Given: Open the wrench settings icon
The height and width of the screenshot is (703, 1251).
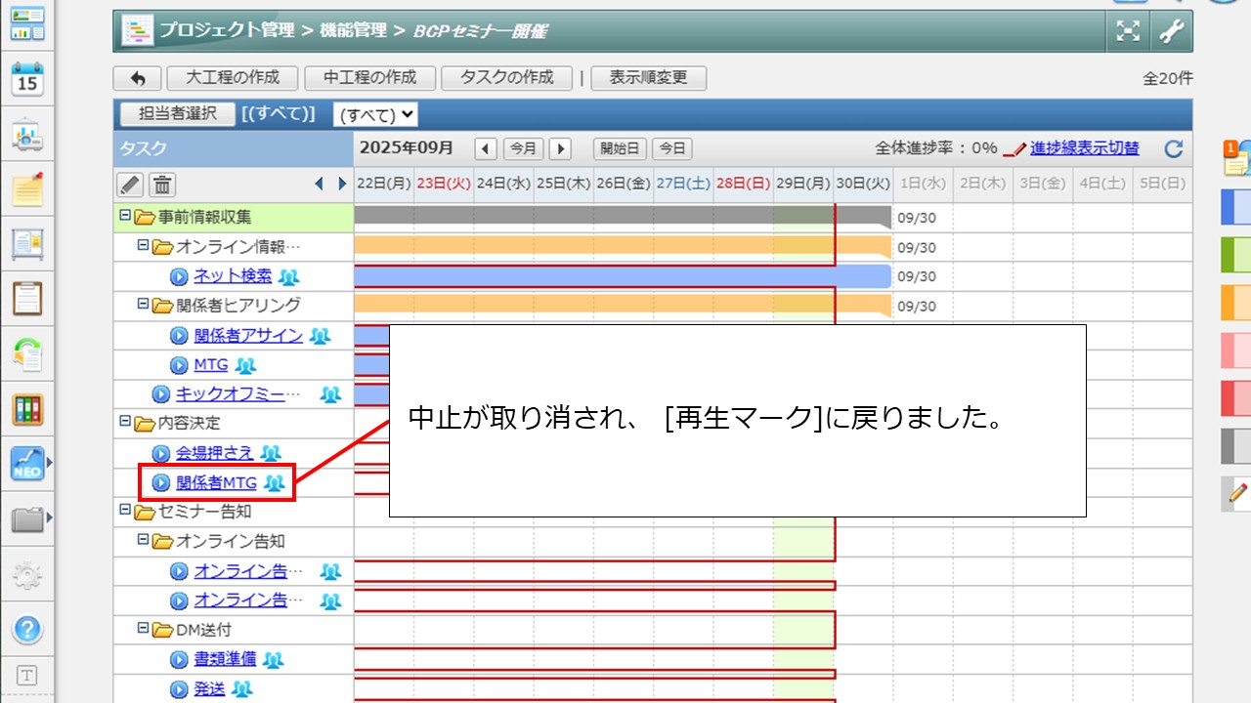Looking at the screenshot, I should (1171, 31).
